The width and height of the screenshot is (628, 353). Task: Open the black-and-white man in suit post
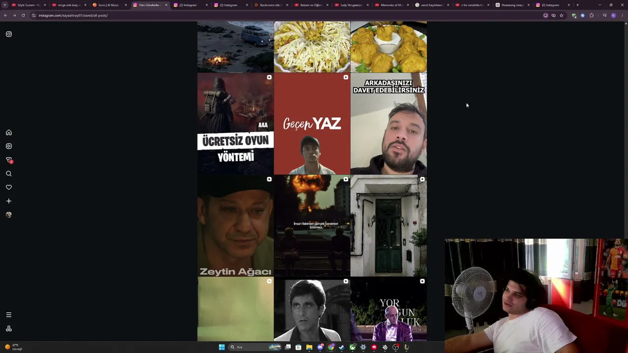click(312, 309)
